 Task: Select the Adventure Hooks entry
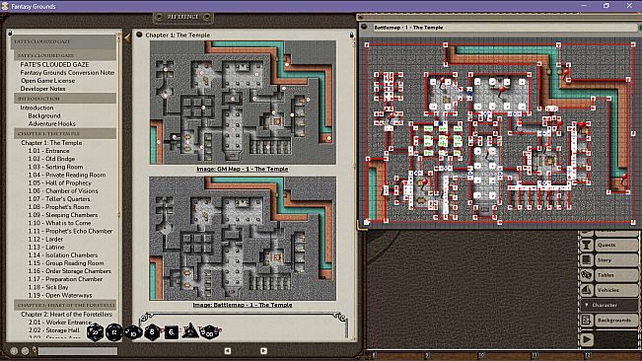point(52,123)
